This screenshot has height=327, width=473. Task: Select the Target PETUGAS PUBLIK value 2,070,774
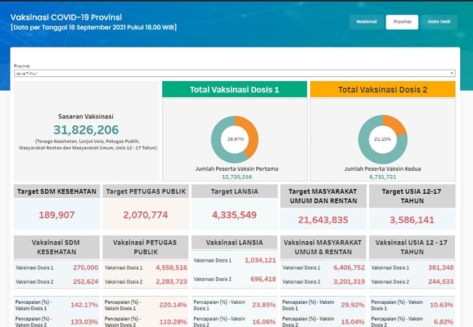(x=145, y=215)
